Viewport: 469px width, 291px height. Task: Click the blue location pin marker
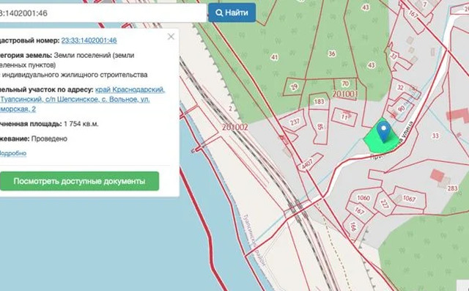point(383,132)
